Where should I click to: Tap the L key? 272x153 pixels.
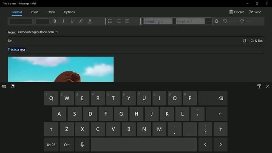tap(182, 114)
